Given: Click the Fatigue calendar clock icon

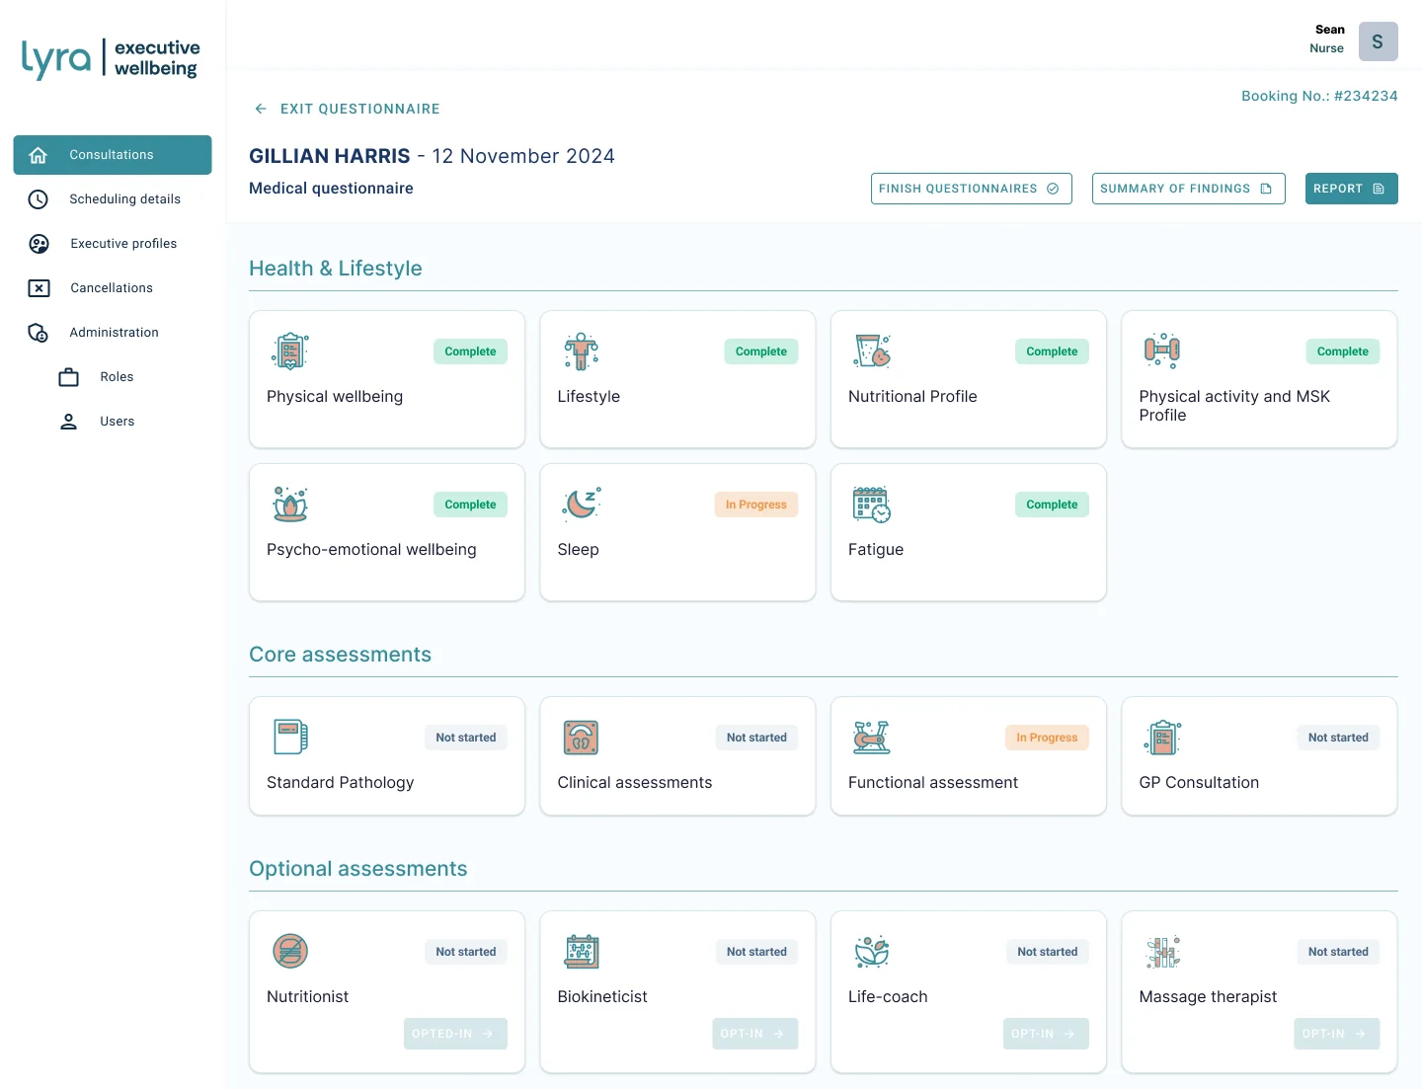Looking at the screenshot, I should click(872, 505).
